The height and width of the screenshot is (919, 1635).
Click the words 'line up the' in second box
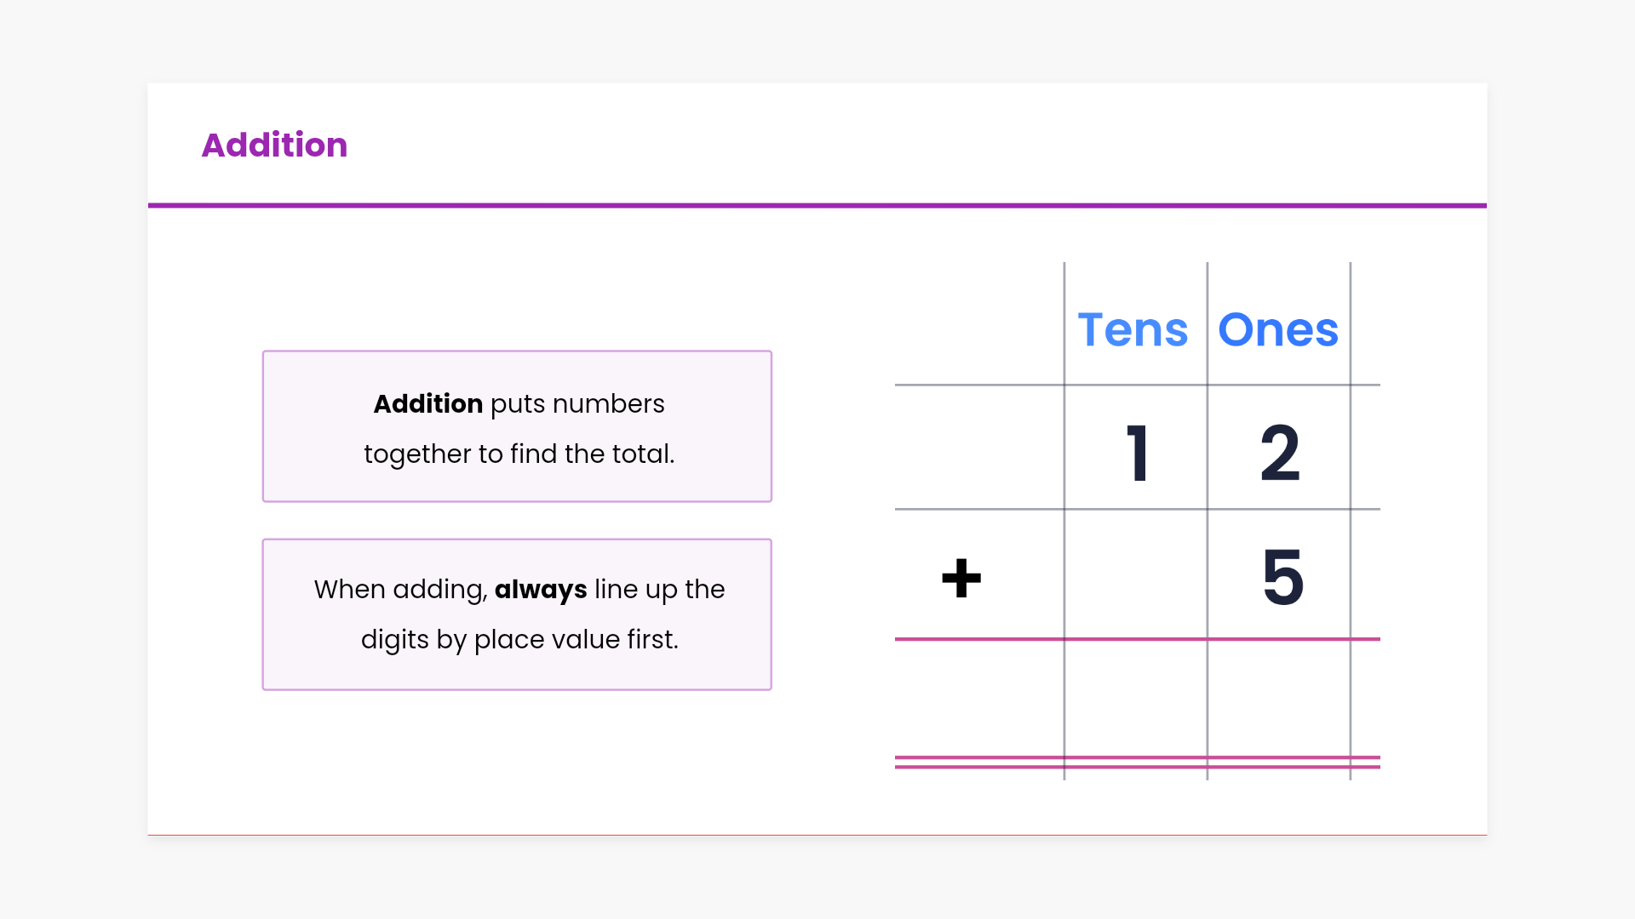pos(659,589)
